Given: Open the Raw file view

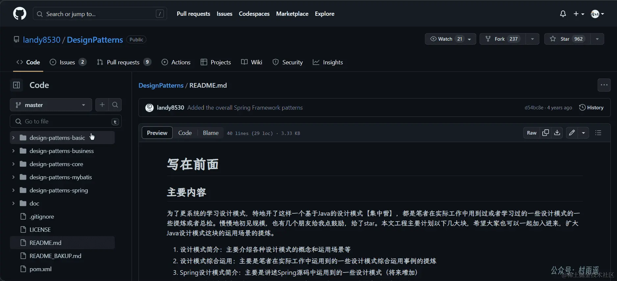Looking at the screenshot, I should tap(531, 133).
